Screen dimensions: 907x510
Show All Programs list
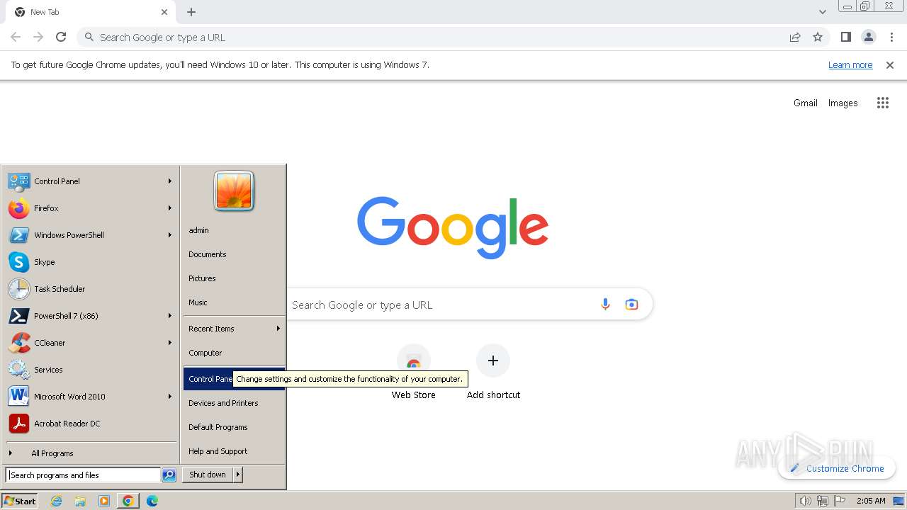[x=91, y=453]
